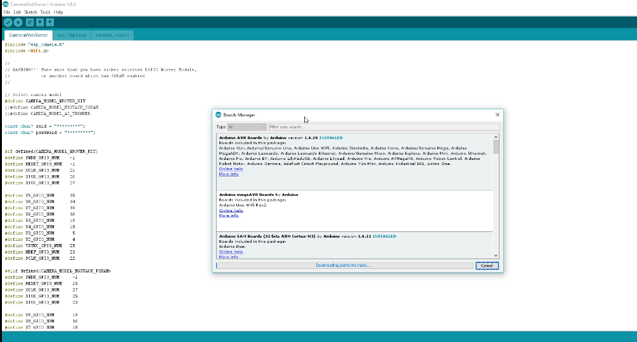Open Online help link for Arduino megaAVR Boards
The height and width of the screenshot is (342, 637).
pos(231,211)
